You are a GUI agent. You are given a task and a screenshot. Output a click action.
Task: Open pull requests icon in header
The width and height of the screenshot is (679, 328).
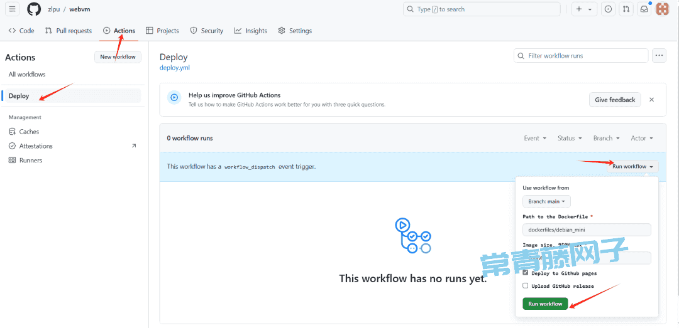(626, 9)
